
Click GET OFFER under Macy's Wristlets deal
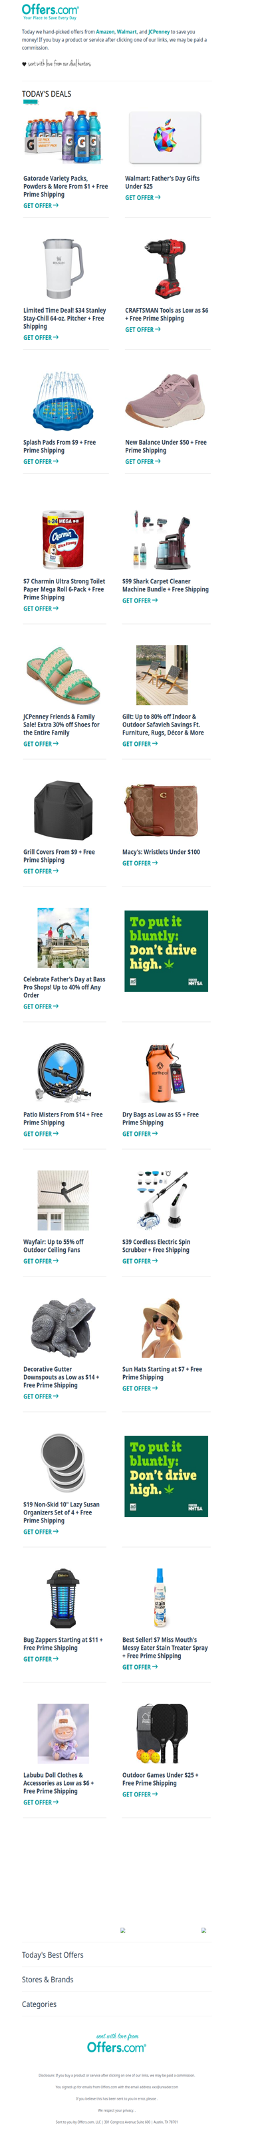pyautogui.click(x=140, y=863)
